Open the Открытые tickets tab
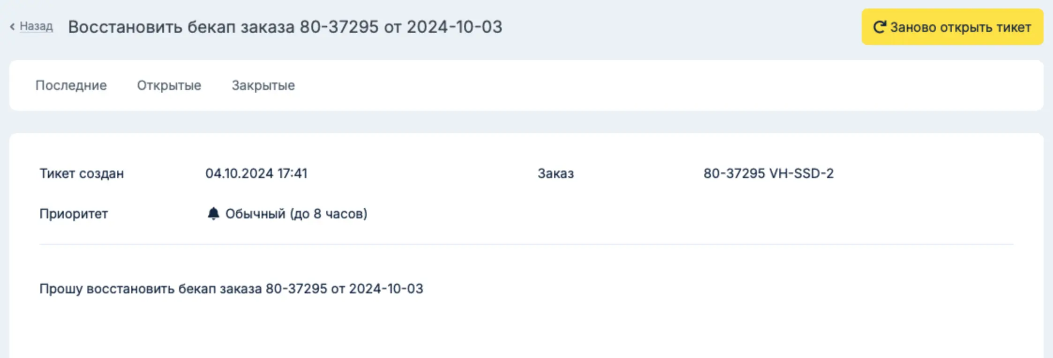This screenshot has width=1053, height=358. tap(169, 85)
